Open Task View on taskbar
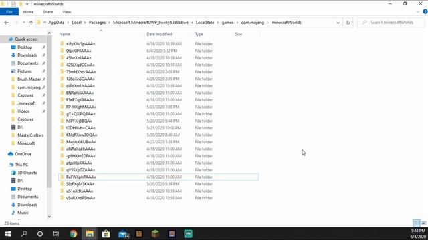 coord(56,234)
